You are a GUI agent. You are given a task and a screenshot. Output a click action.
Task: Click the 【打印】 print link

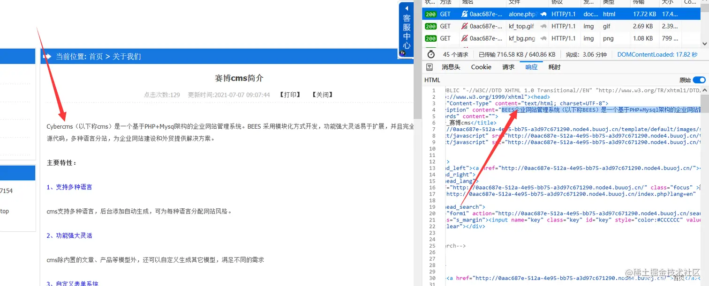290,95
